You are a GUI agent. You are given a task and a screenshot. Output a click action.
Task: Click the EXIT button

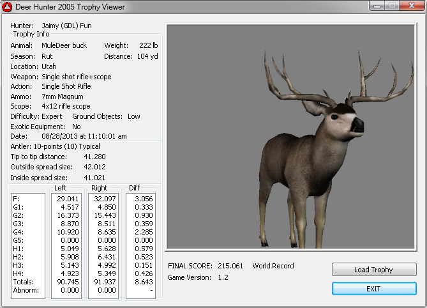(373, 289)
